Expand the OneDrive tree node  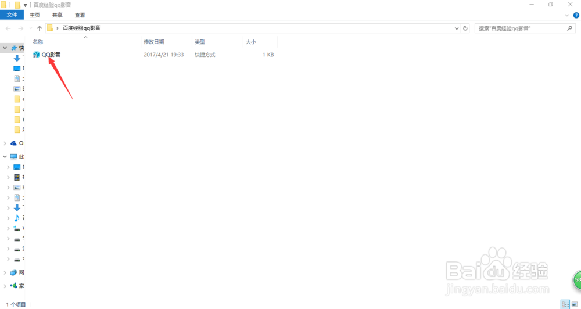pos(5,143)
